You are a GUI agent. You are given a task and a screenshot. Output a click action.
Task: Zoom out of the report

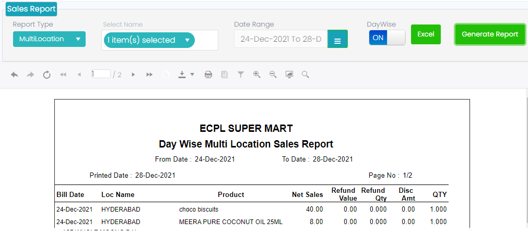pos(273,75)
